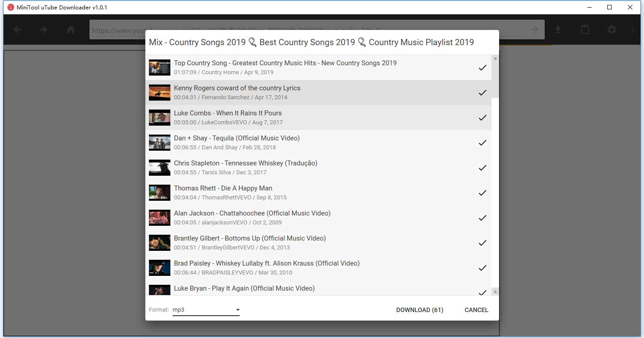Click thumbnail of Alan Jackson Chattahoochee
This screenshot has height=338, width=644.
click(x=160, y=218)
